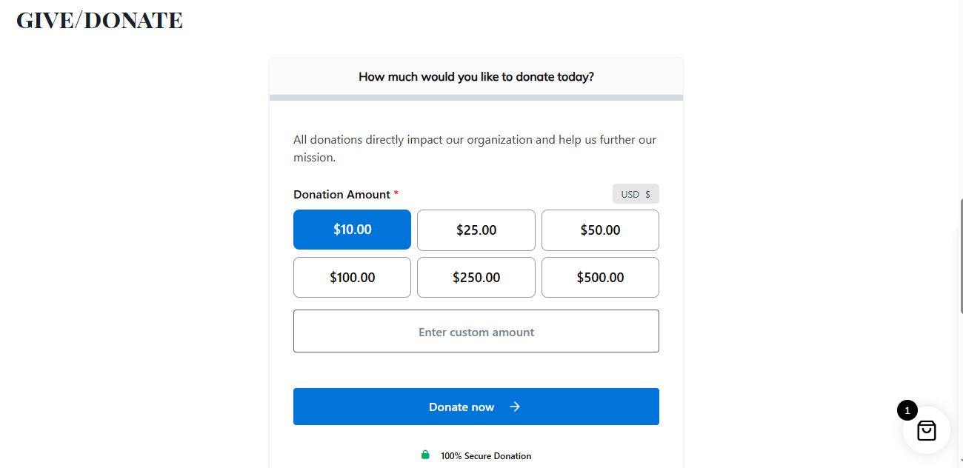Screen dimensions: 963x468
Task: Choose the $25.00 donation option
Action: (476, 230)
